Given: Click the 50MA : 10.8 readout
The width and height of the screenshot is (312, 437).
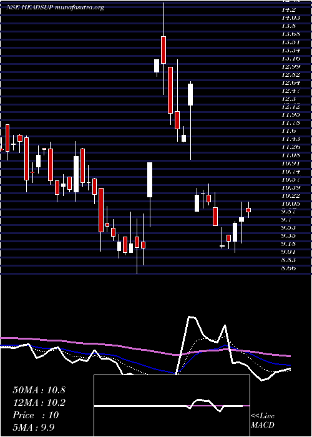Looking at the screenshot, I should click(x=39, y=390).
